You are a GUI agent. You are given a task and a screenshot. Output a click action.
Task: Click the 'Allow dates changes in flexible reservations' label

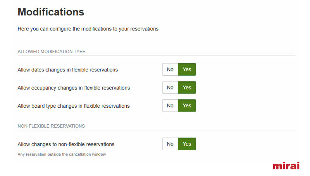(67, 70)
